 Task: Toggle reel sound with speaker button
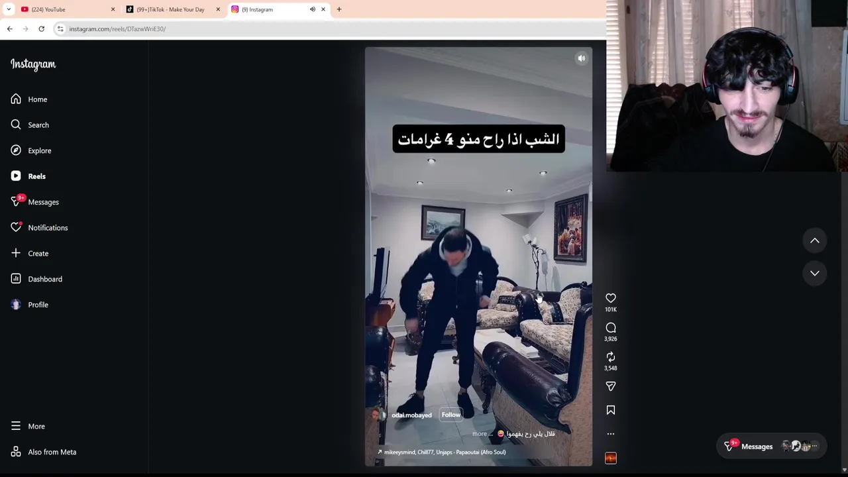581,58
